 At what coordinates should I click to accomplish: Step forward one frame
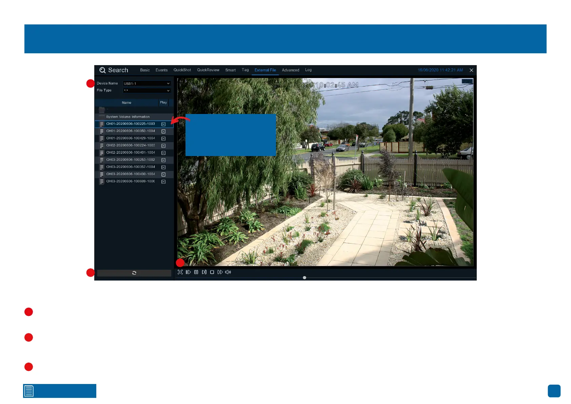pos(204,272)
